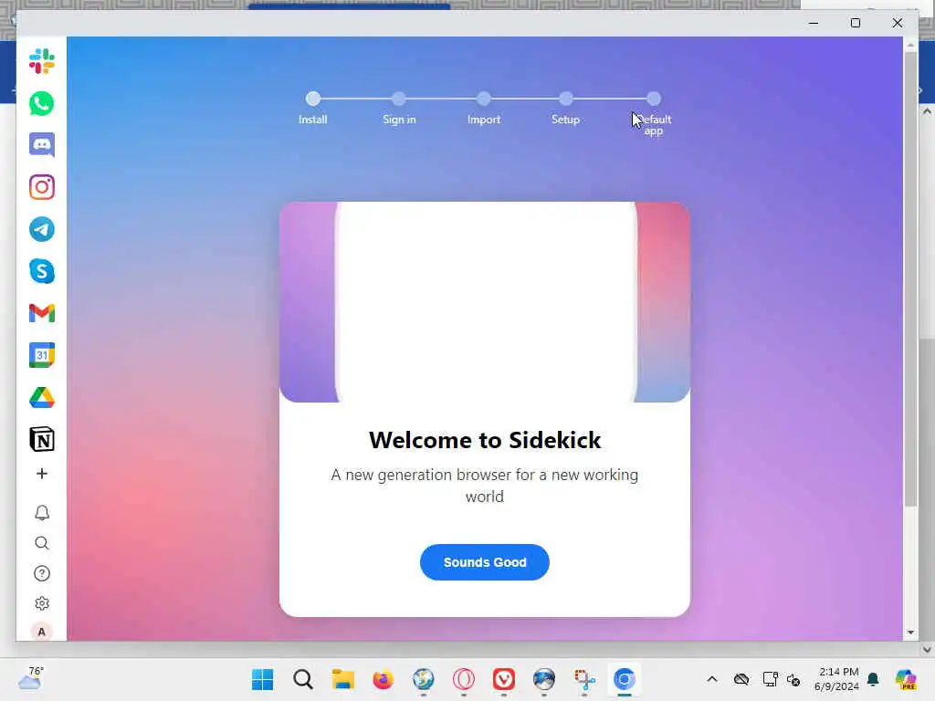This screenshot has width=935, height=701.
Task: Click the Welcome to Sidekick heading
Action: pos(485,440)
